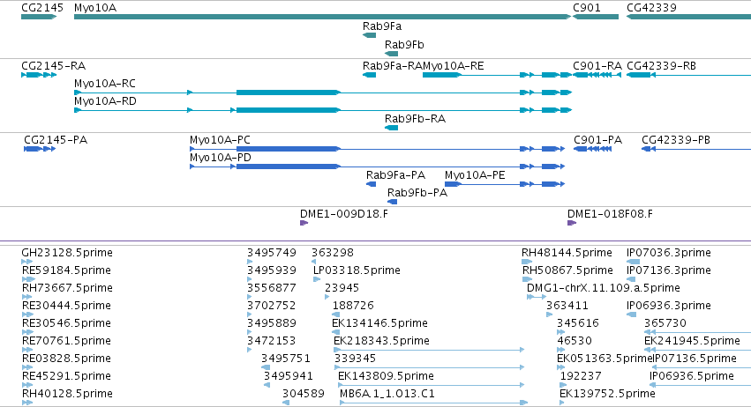Select the Rab9Fa gene label
This screenshot has height=407, width=751.
pos(382,26)
